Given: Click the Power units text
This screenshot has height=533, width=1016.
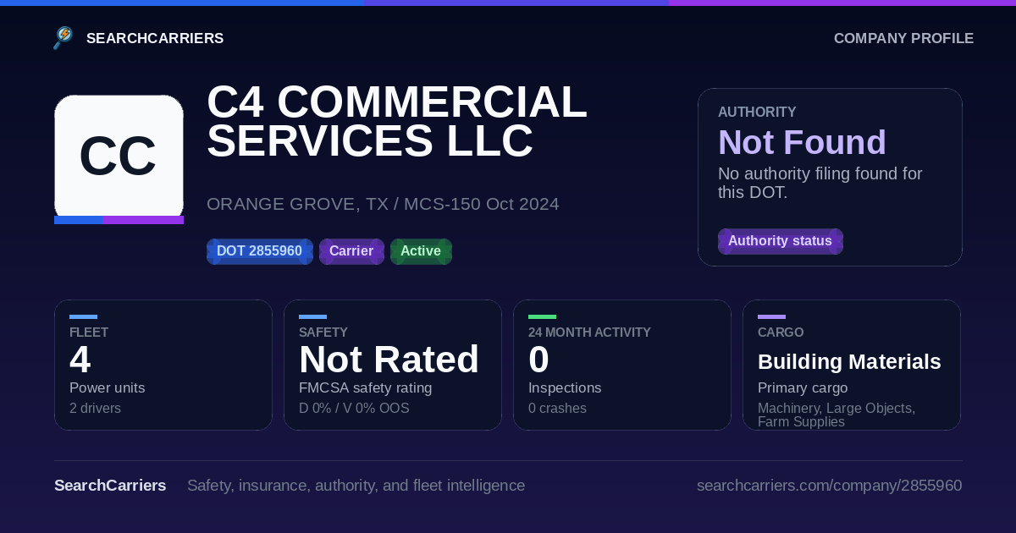Looking at the screenshot, I should [x=107, y=388].
